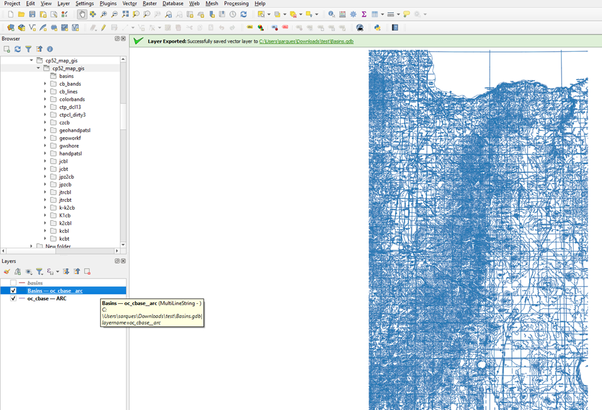Click Filter Browser funnel icon

[28, 49]
